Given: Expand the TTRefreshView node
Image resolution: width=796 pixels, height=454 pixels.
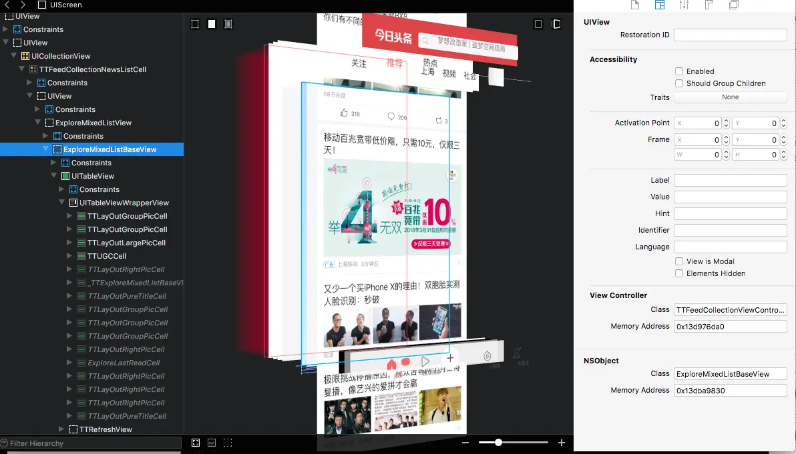Looking at the screenshot, I should click(61, 429).
